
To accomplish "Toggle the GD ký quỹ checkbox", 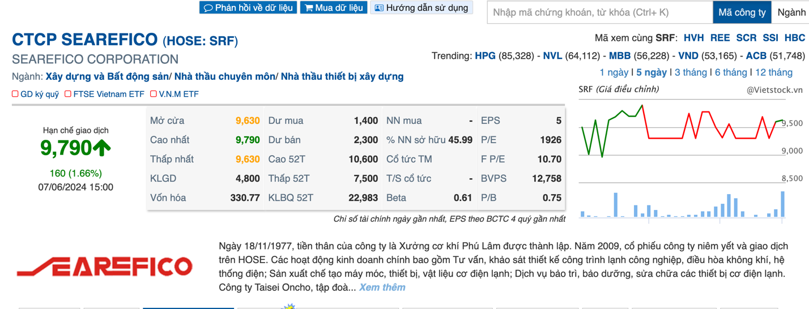I will click(15, 94).
